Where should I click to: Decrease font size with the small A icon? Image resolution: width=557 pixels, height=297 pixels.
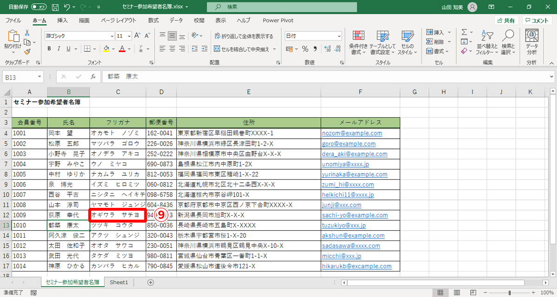coord(146,36)
